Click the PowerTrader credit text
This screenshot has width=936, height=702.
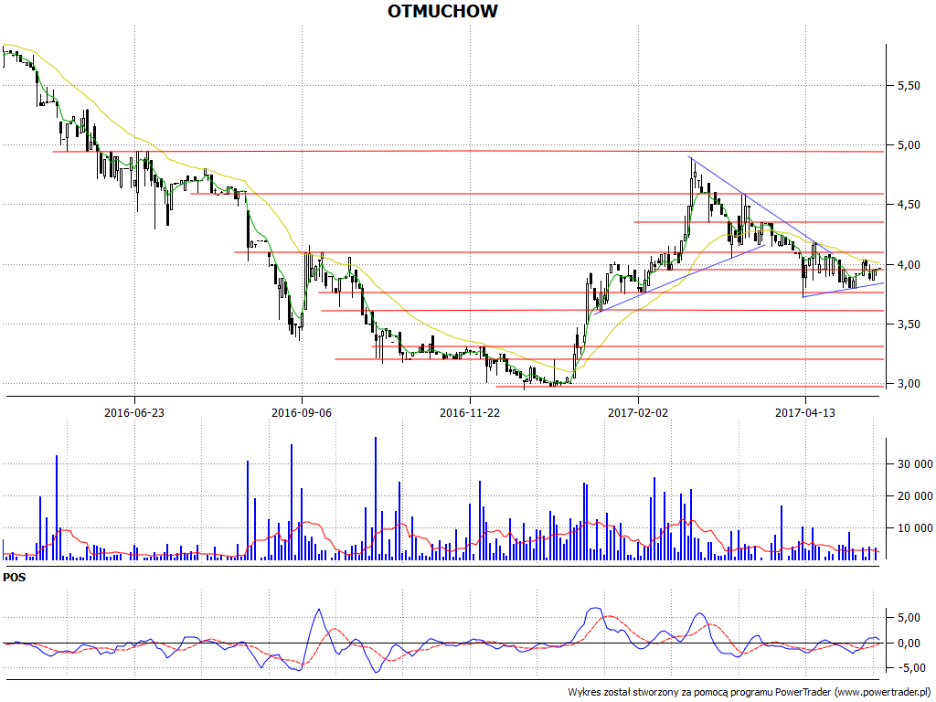click(x=750, y=693)
